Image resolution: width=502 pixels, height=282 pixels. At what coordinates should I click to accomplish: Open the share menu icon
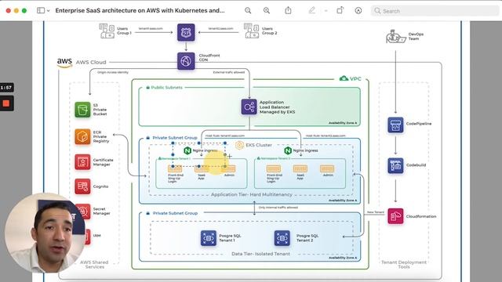point(288,10)
